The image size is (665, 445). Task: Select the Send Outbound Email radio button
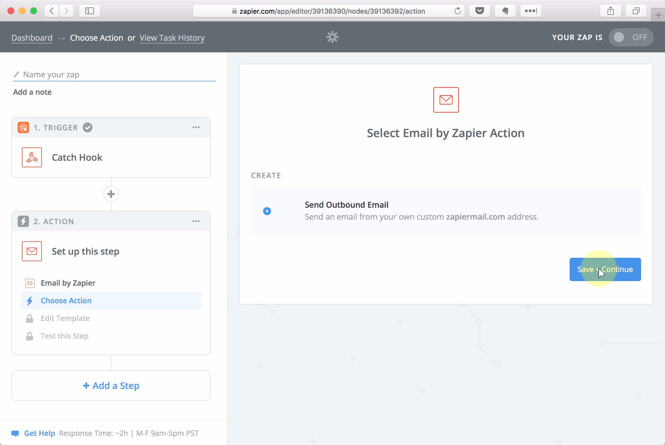[x=267, y=211]
